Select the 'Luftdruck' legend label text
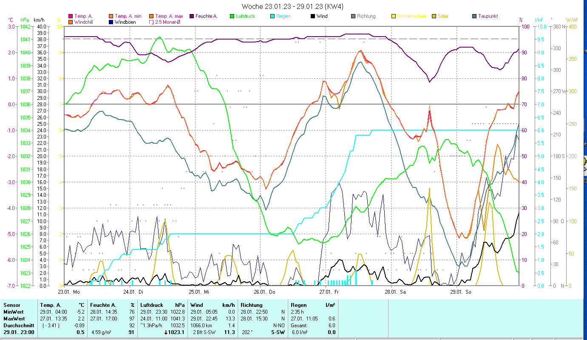Screen dimensions: 587x340 pos(246,16)
